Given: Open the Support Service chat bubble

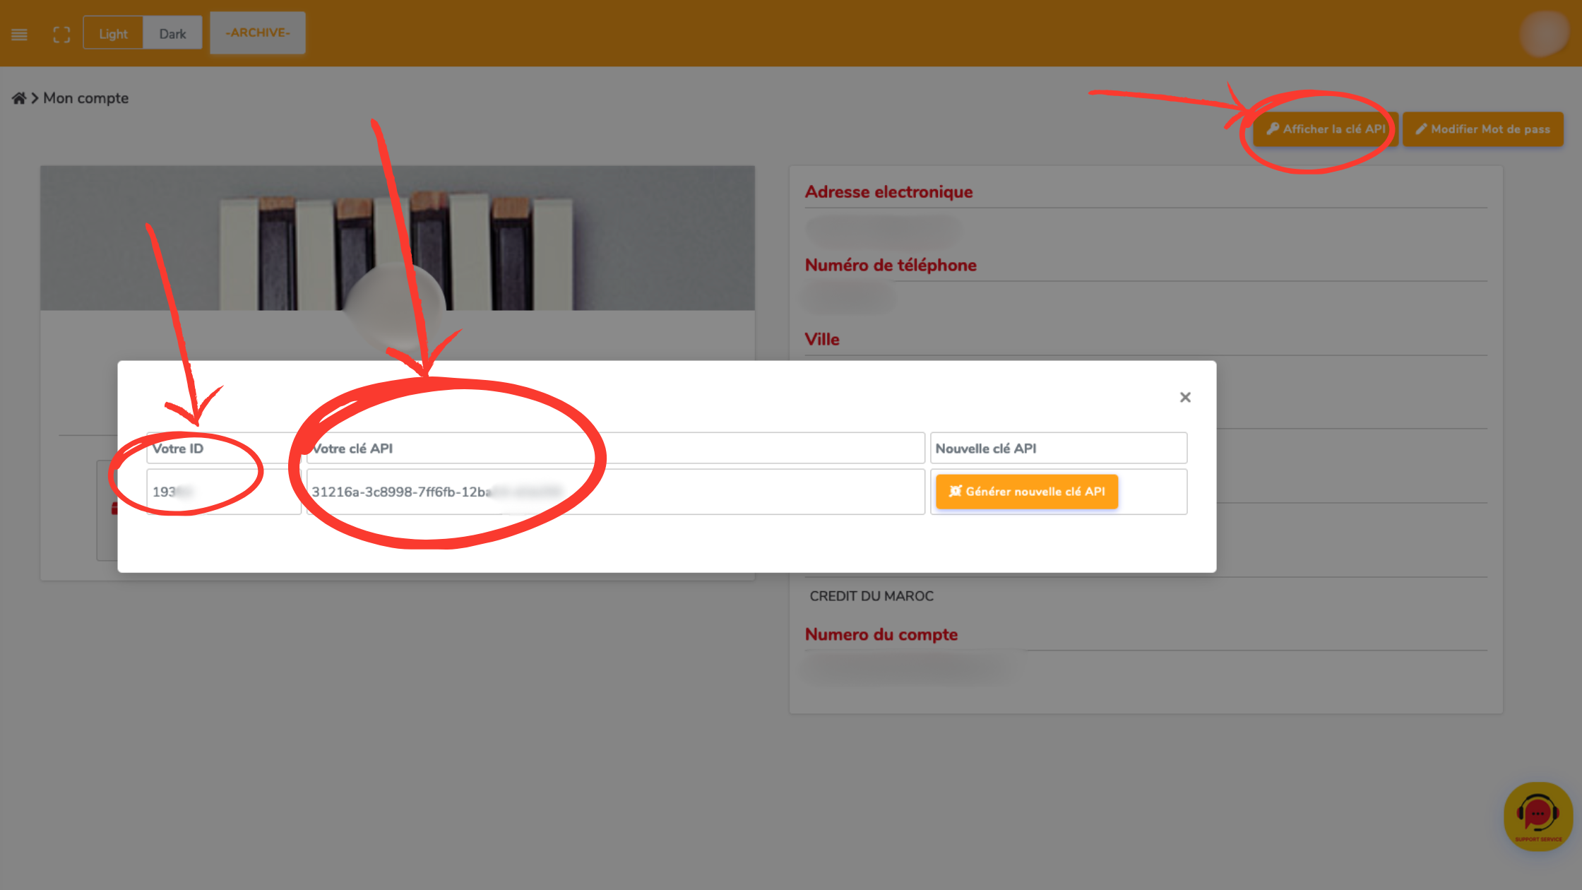Looking at the screenshot, I should (1538, 816).
